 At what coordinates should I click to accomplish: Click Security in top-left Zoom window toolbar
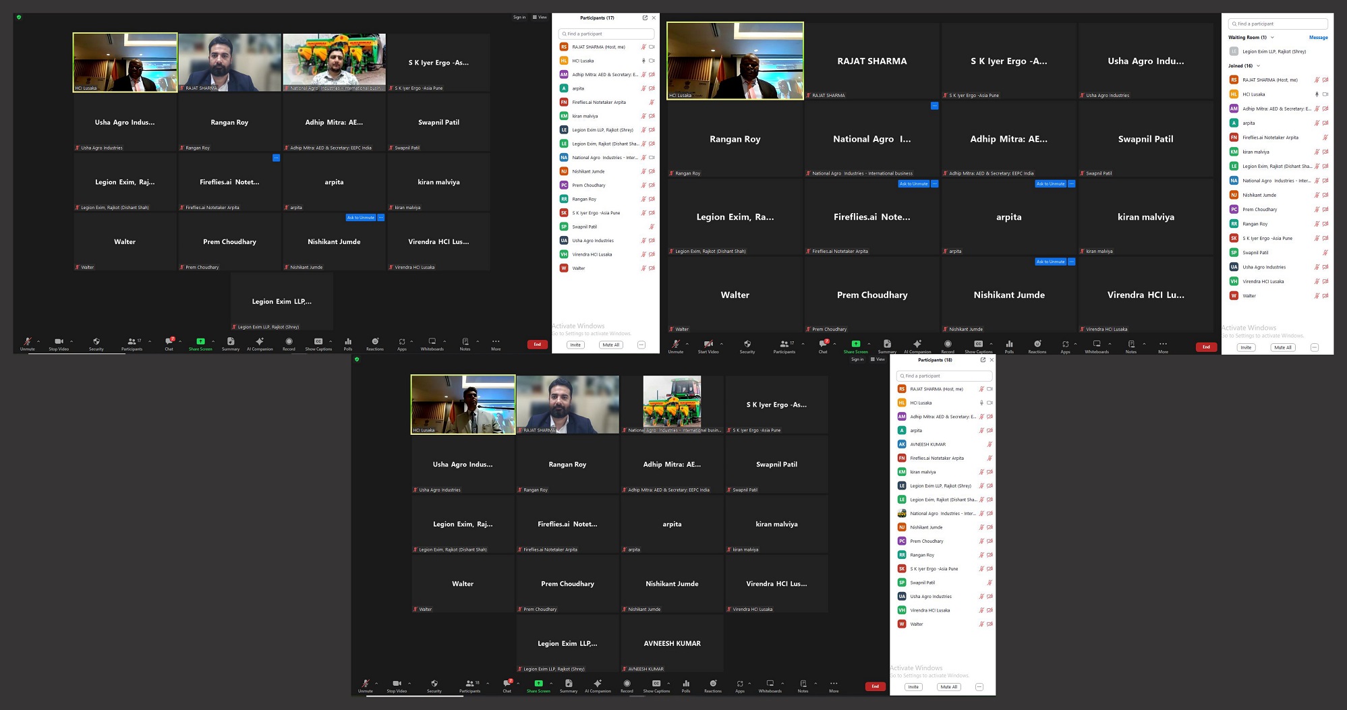click(96, 344)
